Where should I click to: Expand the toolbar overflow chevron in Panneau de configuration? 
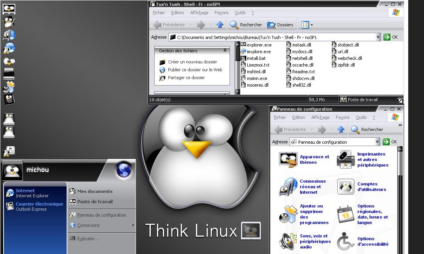400,125
